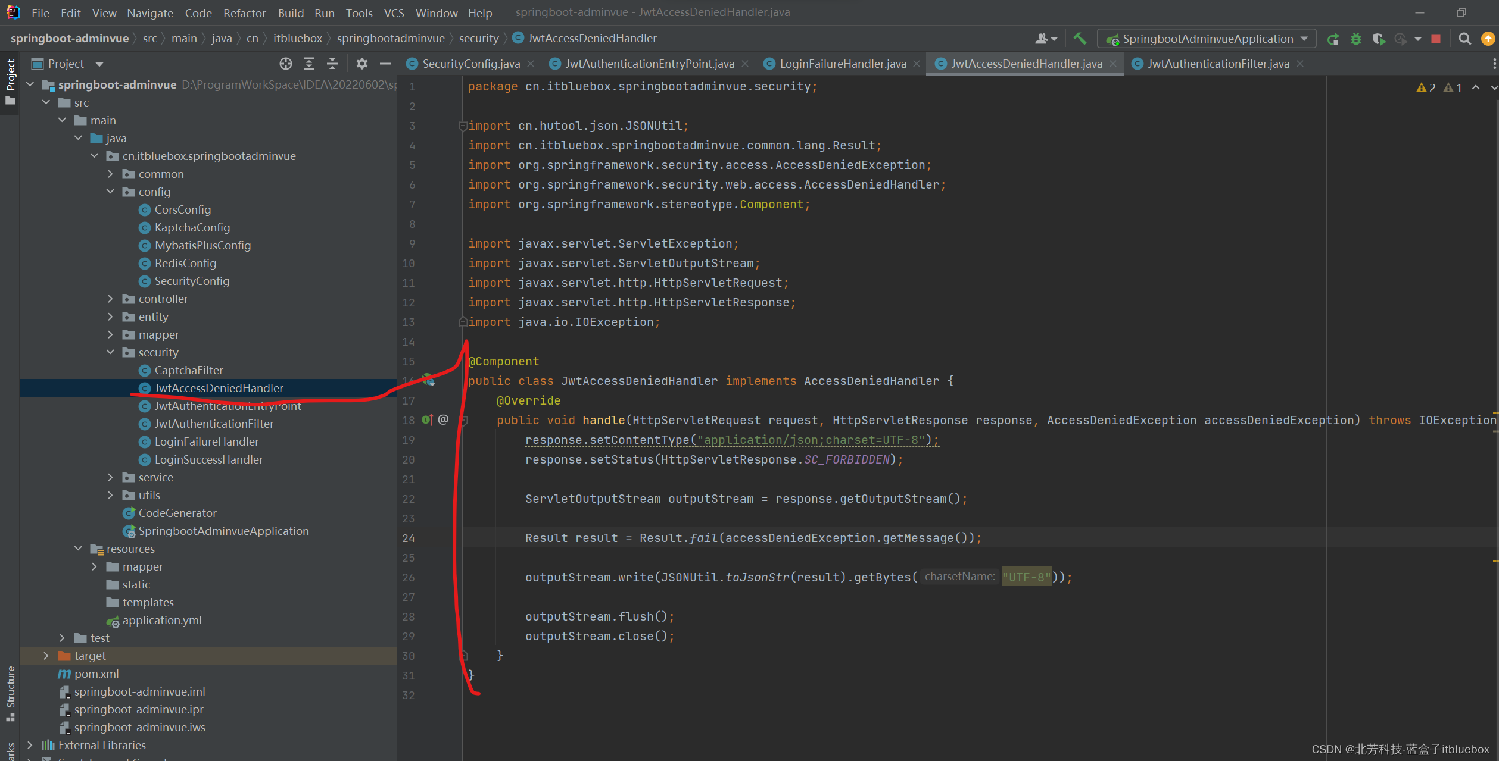Open the Refactor menu
Viewport: 1499px width, 761px height.
point(244,13)
